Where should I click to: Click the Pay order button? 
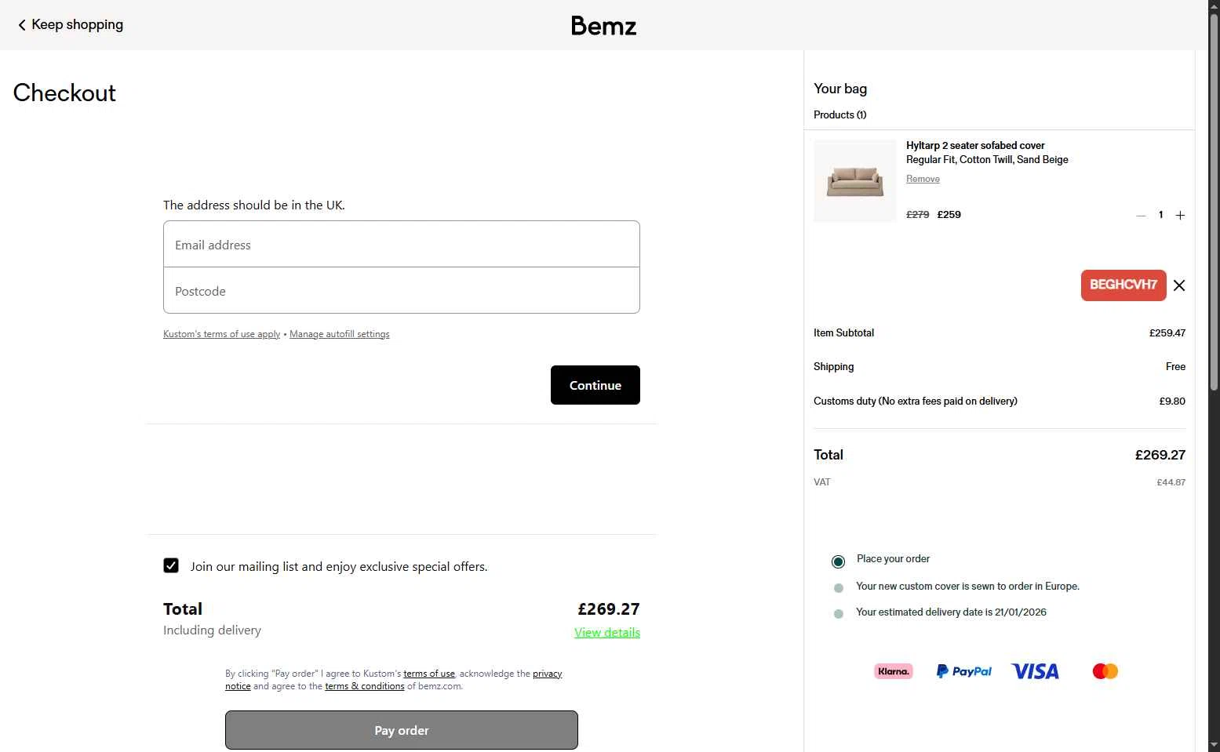402,730
